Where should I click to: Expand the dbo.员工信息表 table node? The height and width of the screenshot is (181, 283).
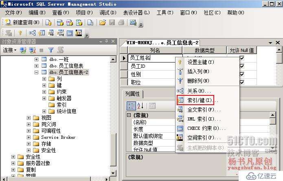click(x=37, y=66)
